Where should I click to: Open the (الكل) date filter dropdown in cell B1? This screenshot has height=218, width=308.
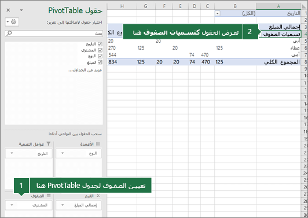click(218, 13)
